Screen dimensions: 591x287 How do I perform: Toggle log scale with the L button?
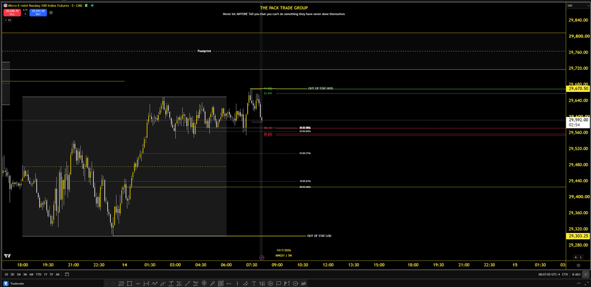582,257
